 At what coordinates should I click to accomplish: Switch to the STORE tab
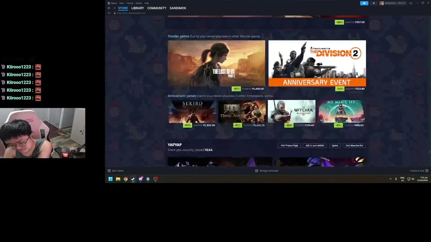123,8
